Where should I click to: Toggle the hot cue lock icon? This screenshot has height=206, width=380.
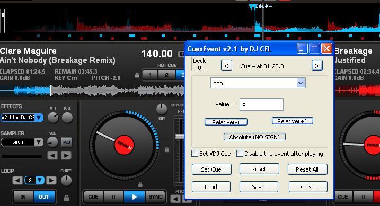point(137,75)
